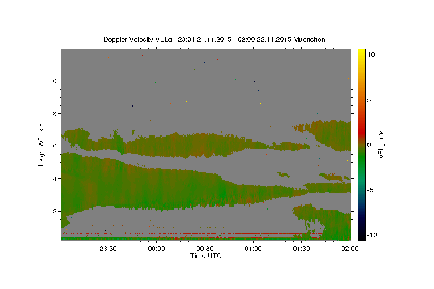Click the height axis label '8'
The image size is (434, 289).
point(55,114)
